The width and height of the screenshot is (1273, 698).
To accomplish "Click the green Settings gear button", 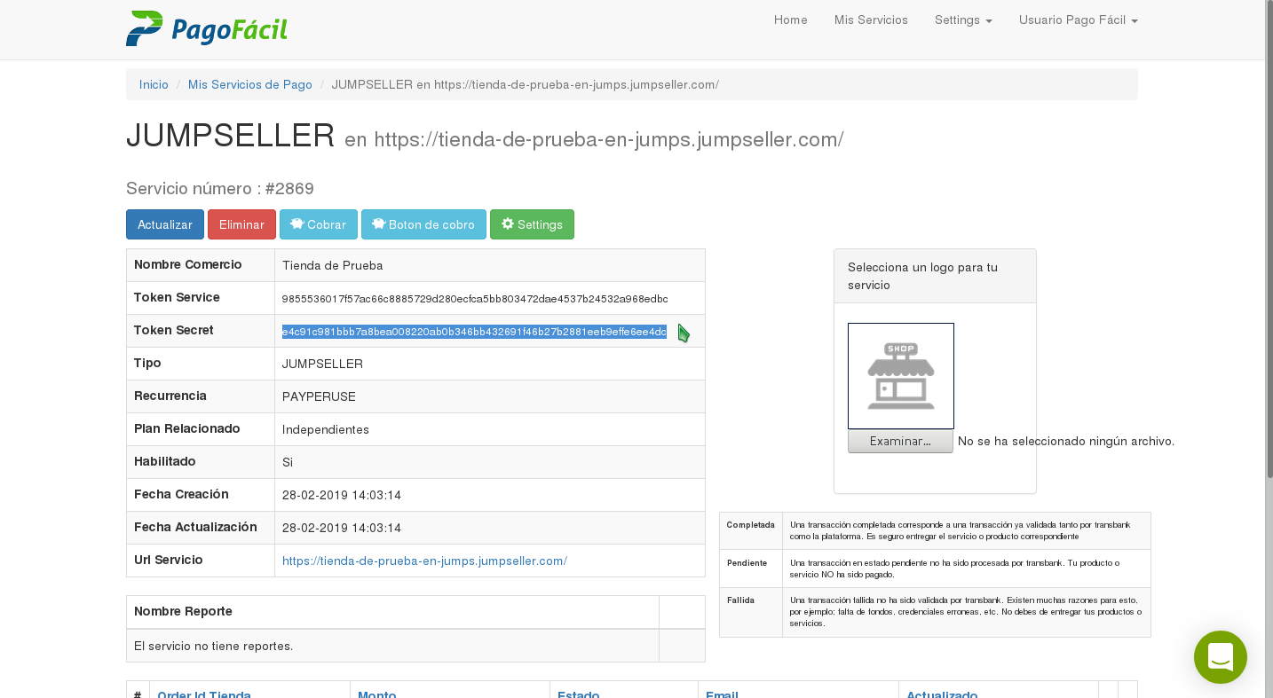I will (x=532, y=224).
